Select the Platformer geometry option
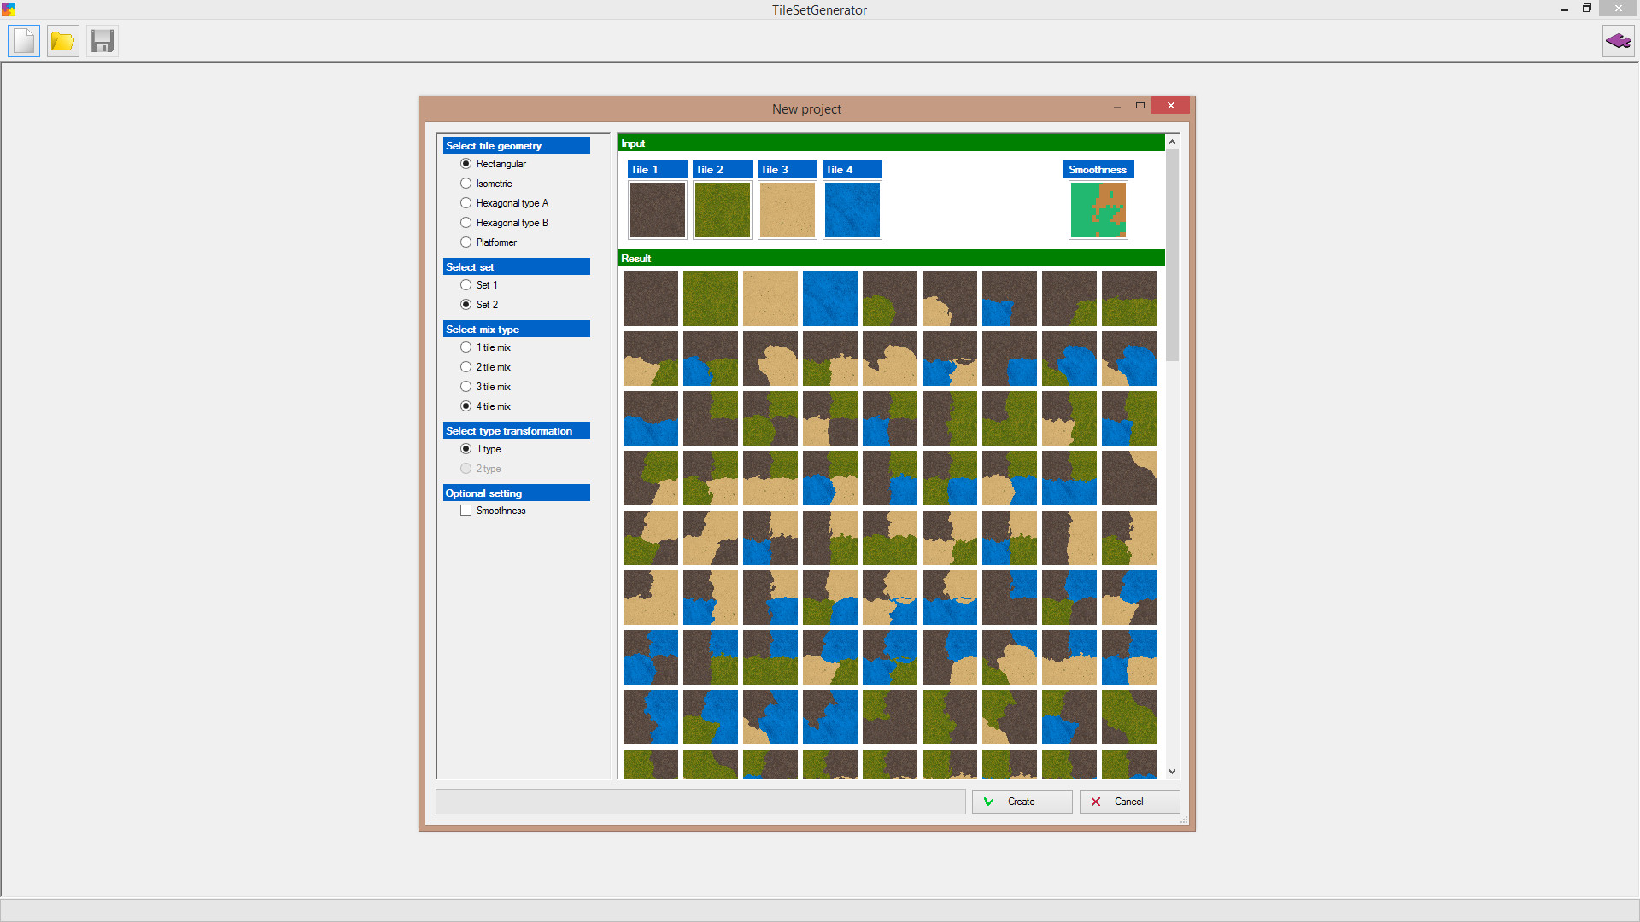 [466, 242]
